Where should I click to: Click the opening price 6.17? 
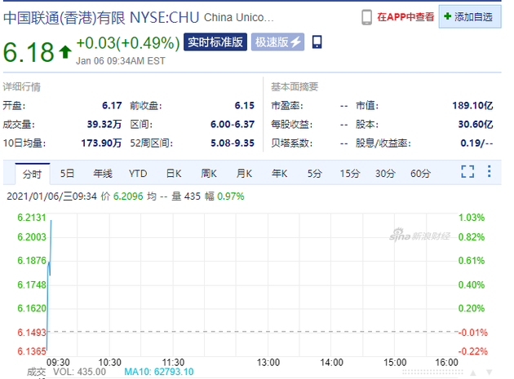112,105
